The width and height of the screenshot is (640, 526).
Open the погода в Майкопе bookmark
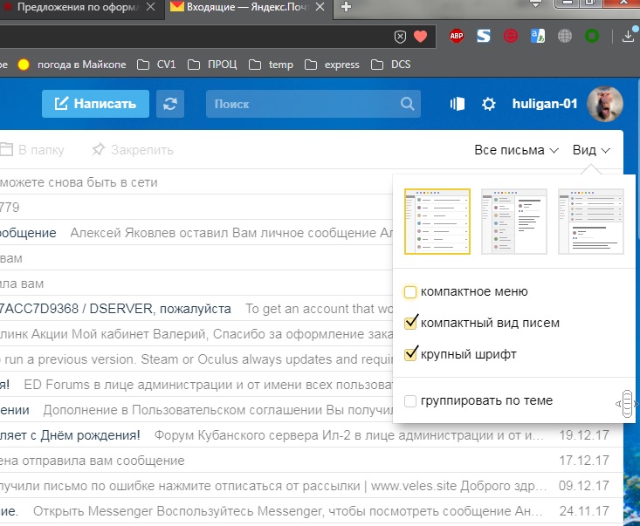72,65
